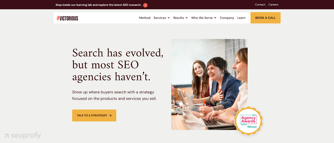
Task: Go to the Learn page
Action: click(x=241, y=18)
